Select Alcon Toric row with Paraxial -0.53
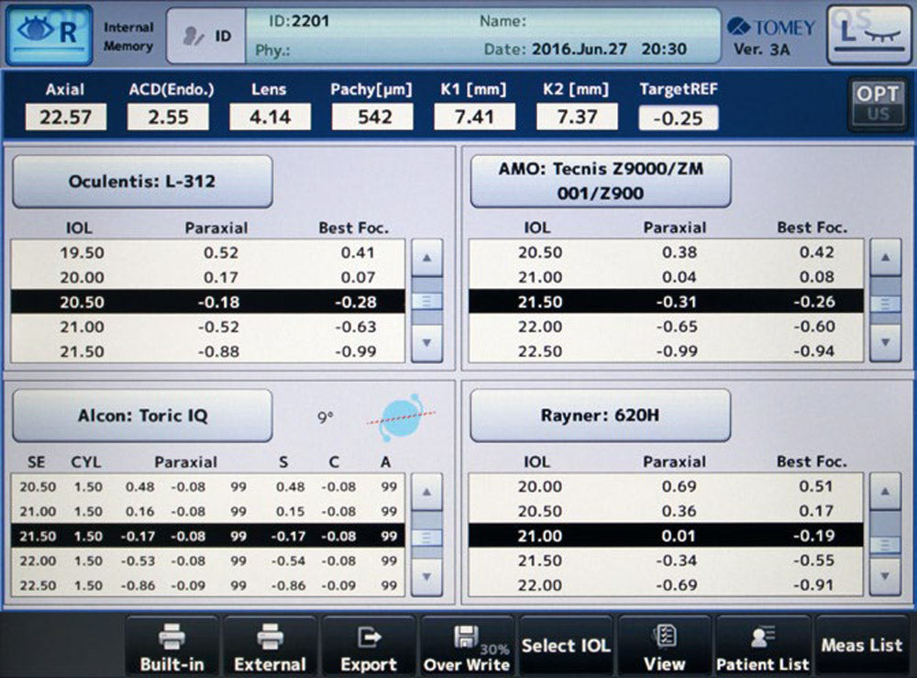 [x=207, y=561]
